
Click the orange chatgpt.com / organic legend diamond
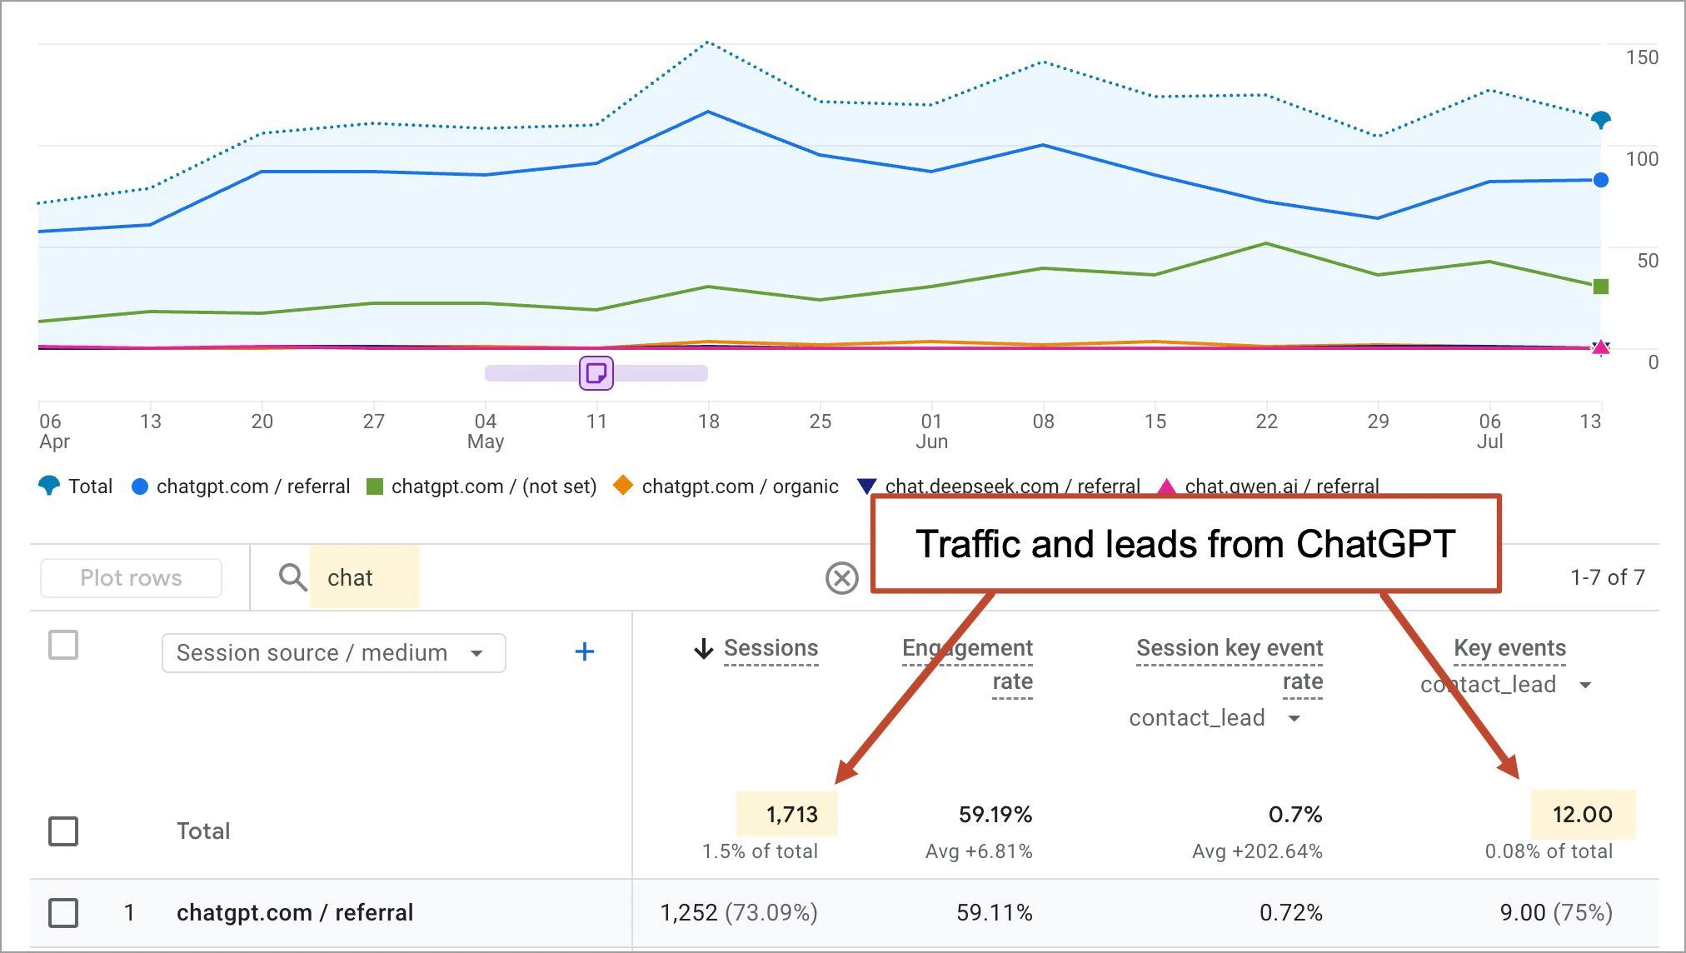[x=622, y=486]
